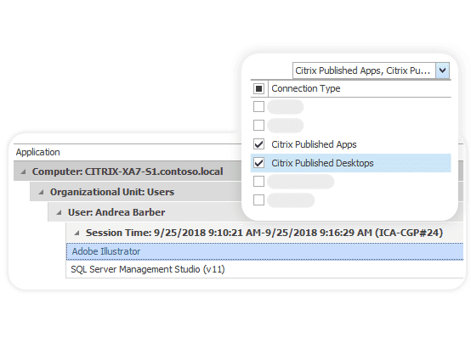Select the Adobe Illustrator row
The image size is (471, 343).
coord(264,251)
